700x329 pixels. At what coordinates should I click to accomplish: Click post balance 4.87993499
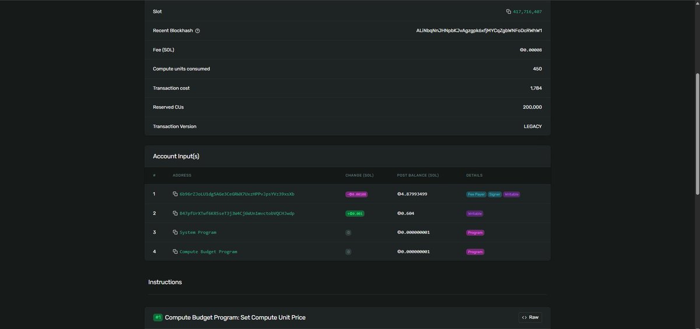(x=412, y=194)
